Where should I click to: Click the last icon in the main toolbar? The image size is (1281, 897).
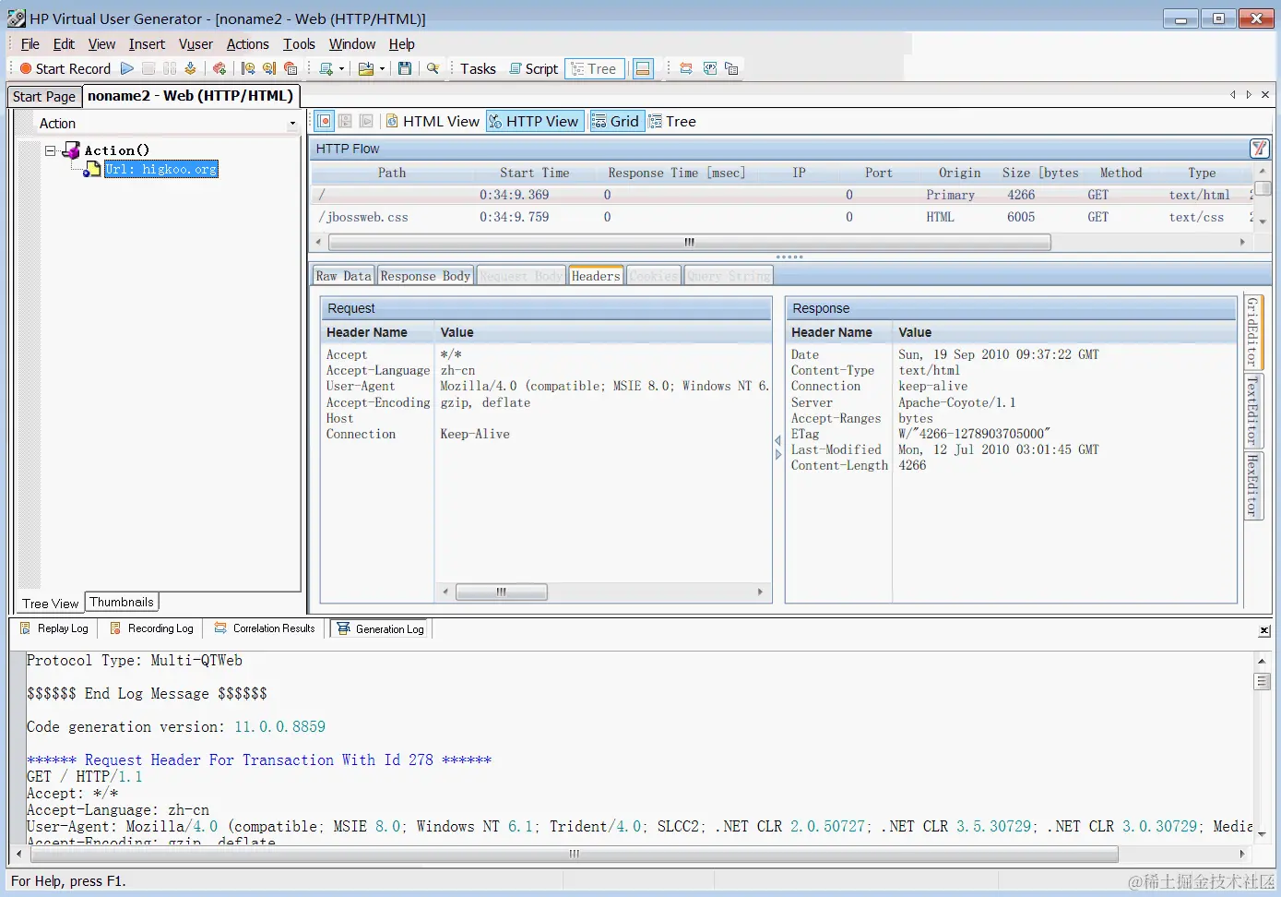(x=731, y=68)
